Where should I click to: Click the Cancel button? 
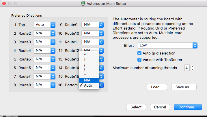[160, 107]
